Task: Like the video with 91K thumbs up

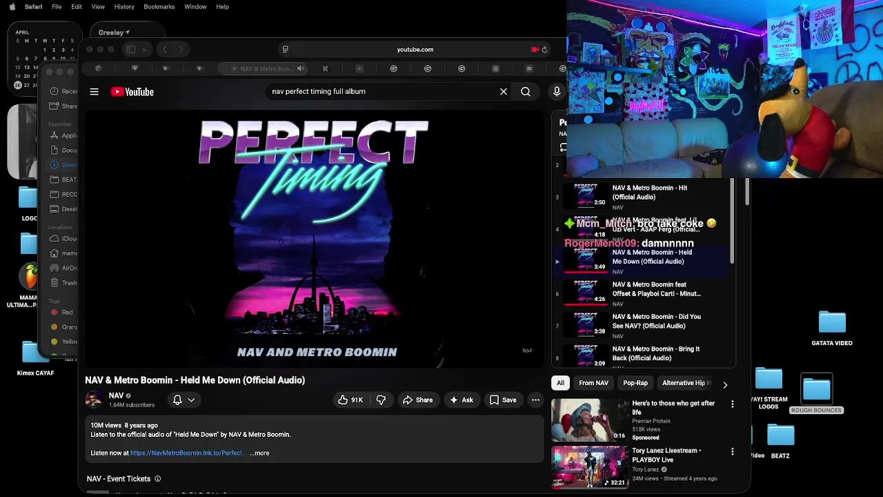Action: pyautogui.click(x=350, y=400)
